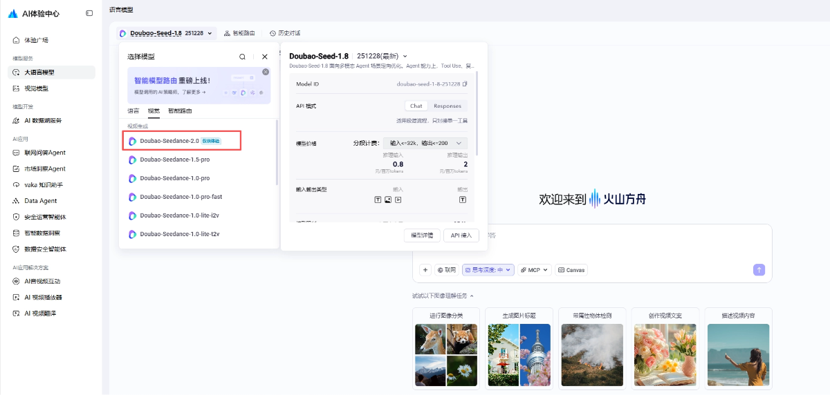Dismiss the 智能模型路由 promo banner
The width and height of the screenshot is (830, 395).
pyautogui.click(x=266, y=72)
